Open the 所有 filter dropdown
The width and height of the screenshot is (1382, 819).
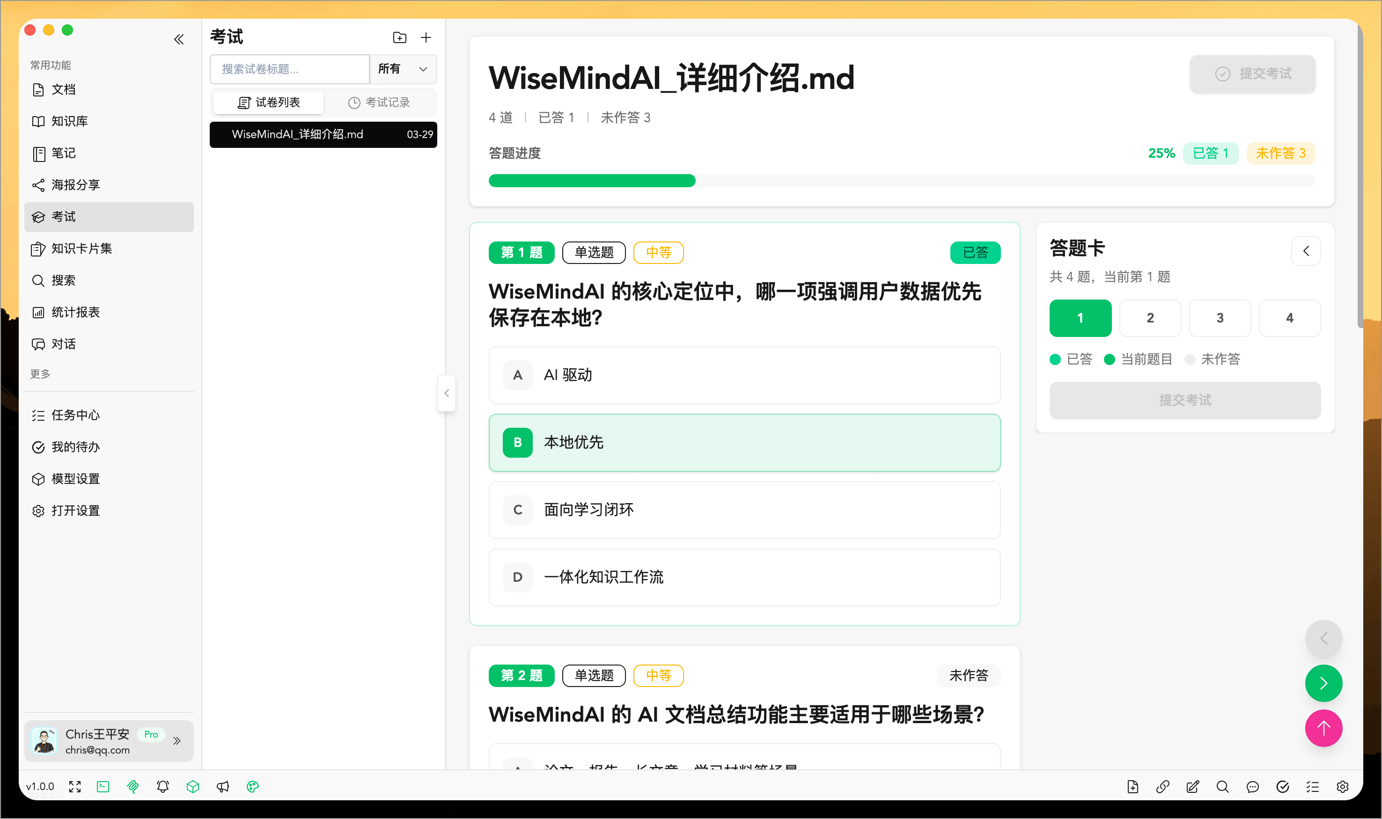(403, 69)
